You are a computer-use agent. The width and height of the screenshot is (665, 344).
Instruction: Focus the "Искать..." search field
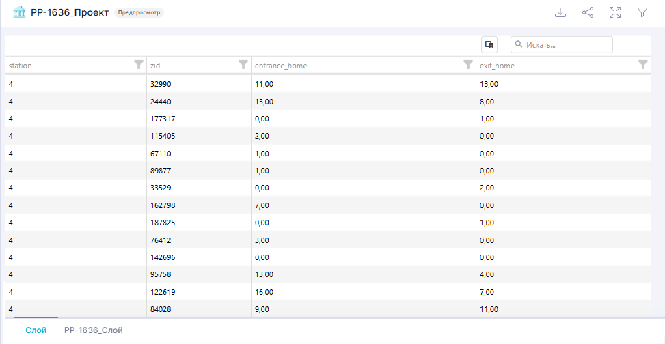click(x=567, y=44)
